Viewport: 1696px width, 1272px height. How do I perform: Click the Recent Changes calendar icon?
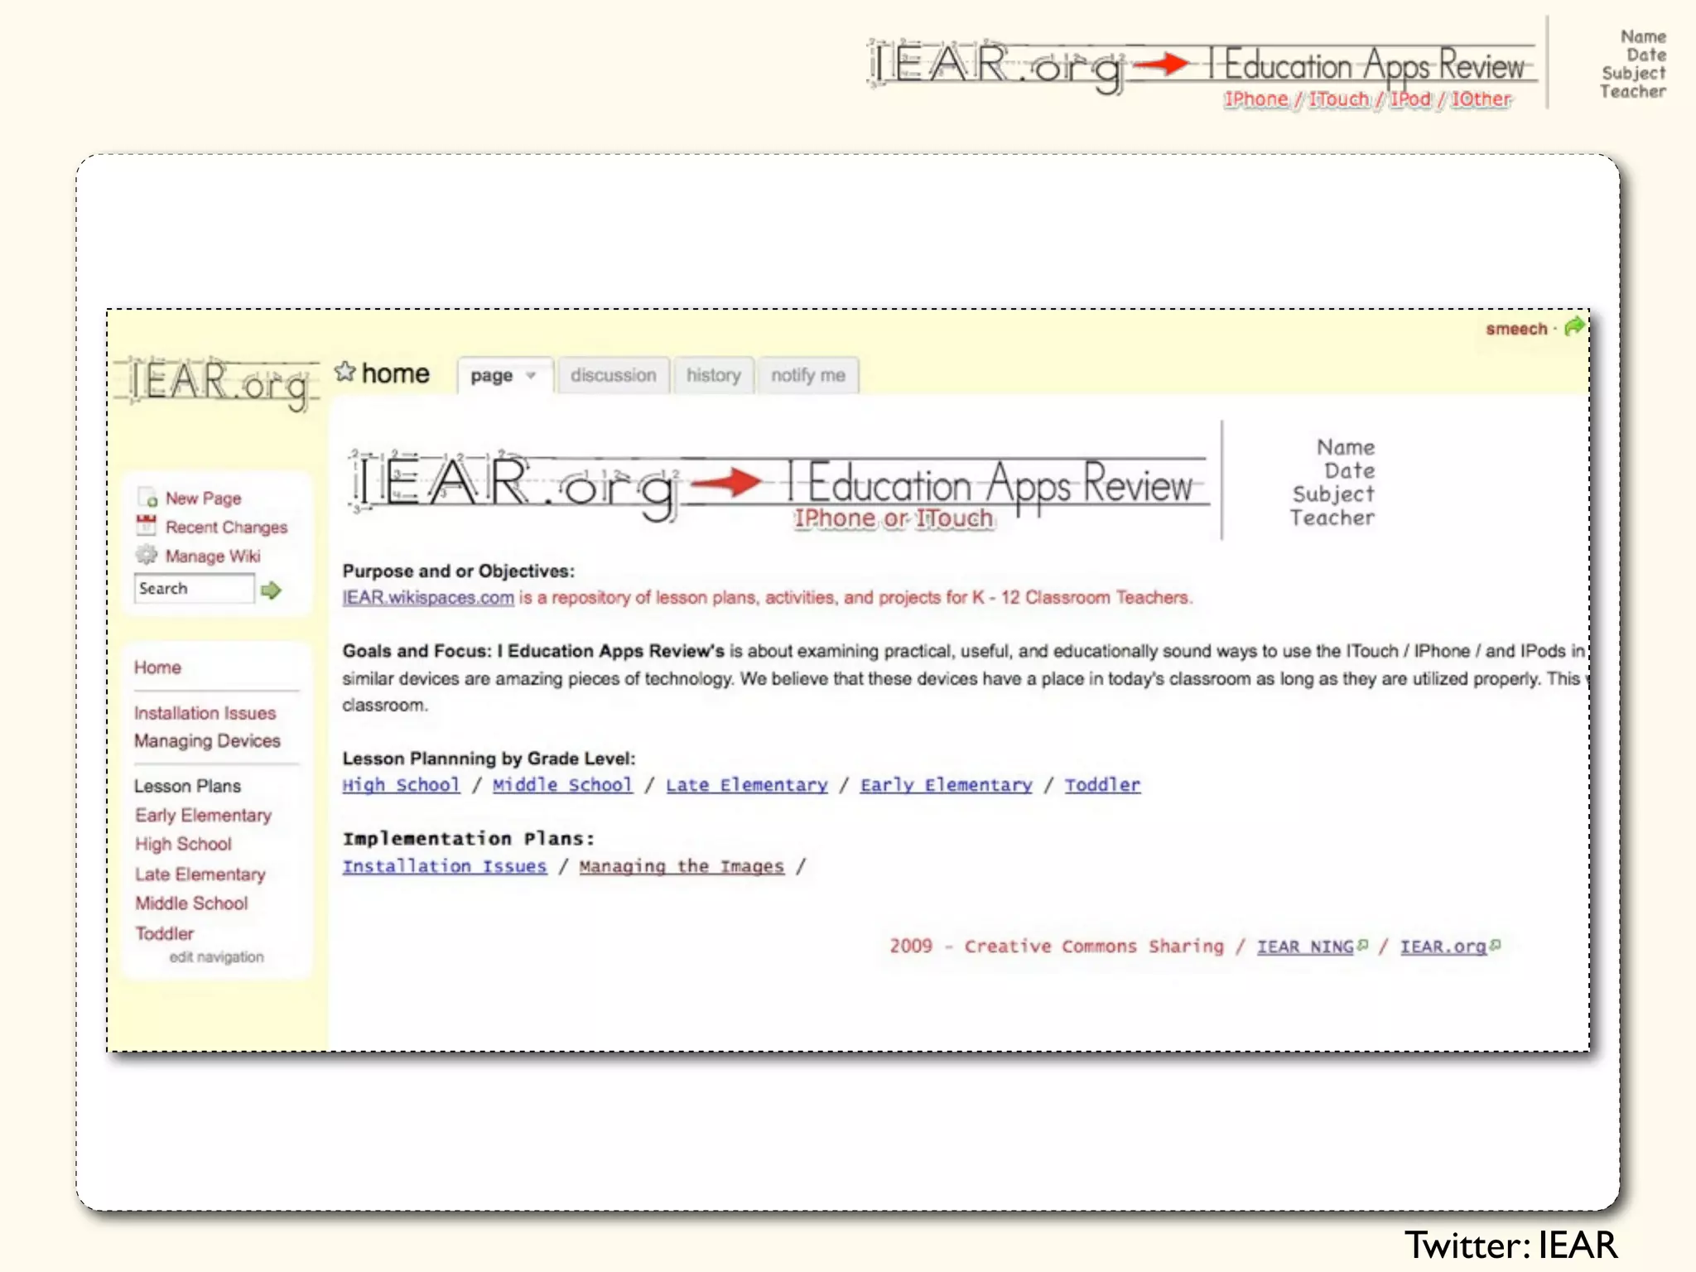pos(147,526)
